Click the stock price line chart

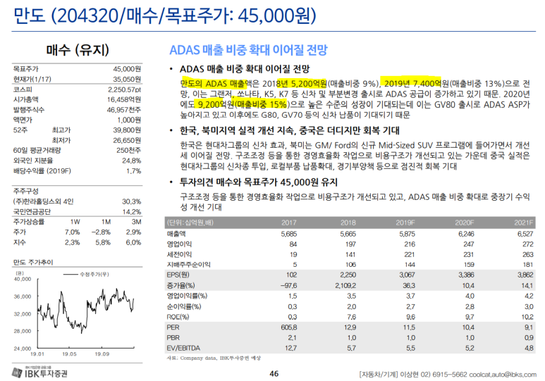tap(86, 311)
